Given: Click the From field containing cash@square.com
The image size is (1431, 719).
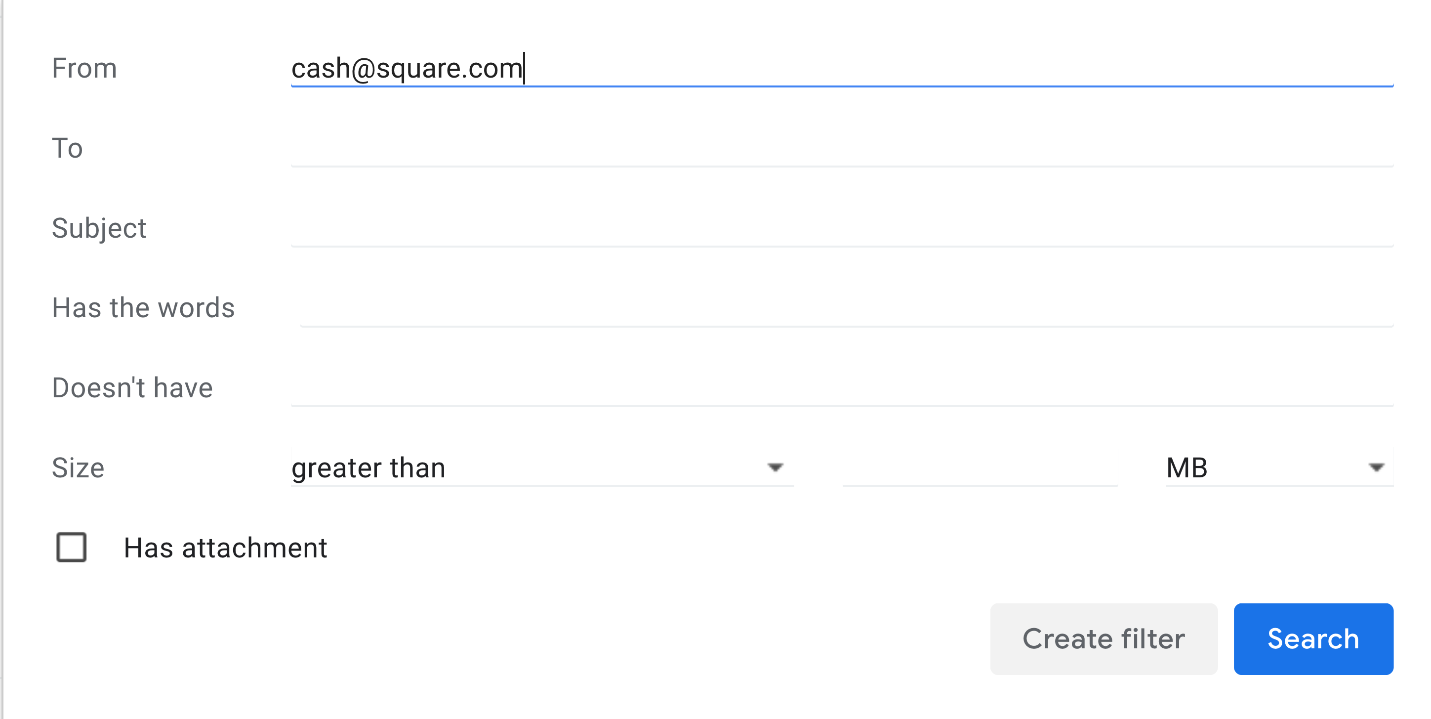Looking at the screenshot, I should (842, 68).
